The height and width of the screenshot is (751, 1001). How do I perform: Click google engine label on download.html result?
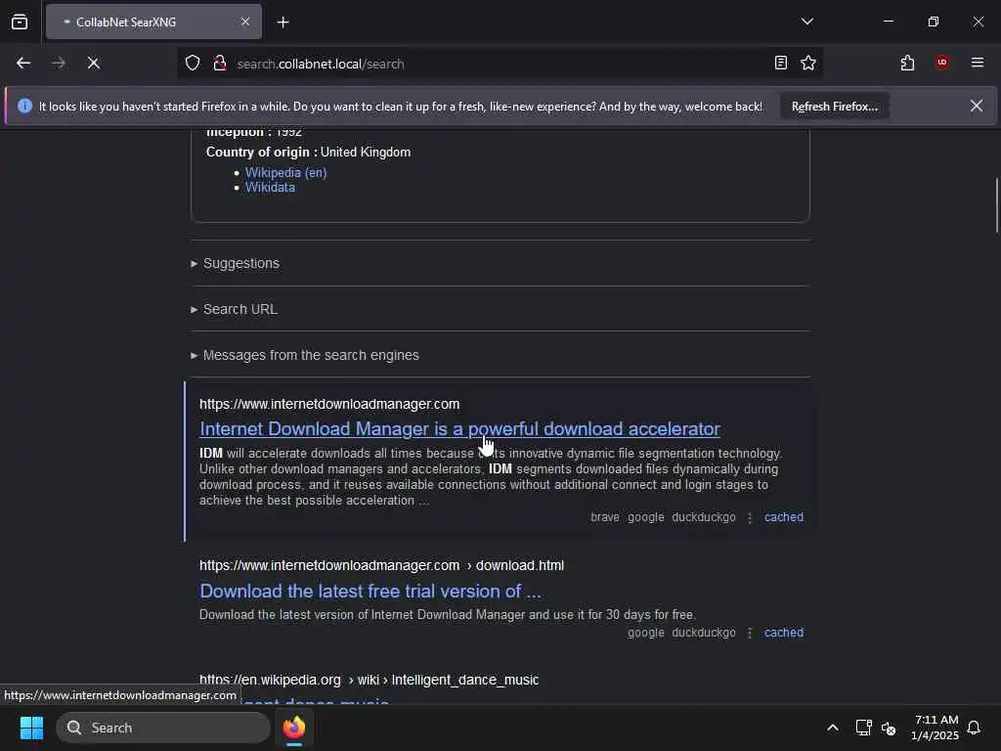[x=645, y=633]
